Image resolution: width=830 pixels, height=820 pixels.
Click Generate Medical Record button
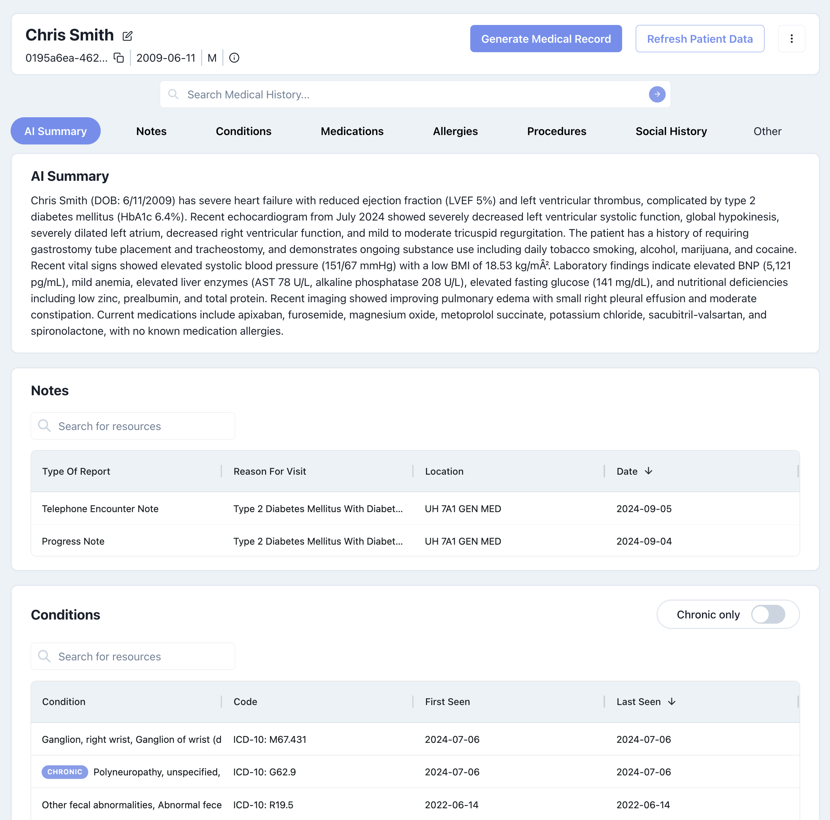click(x=546, y=39)
